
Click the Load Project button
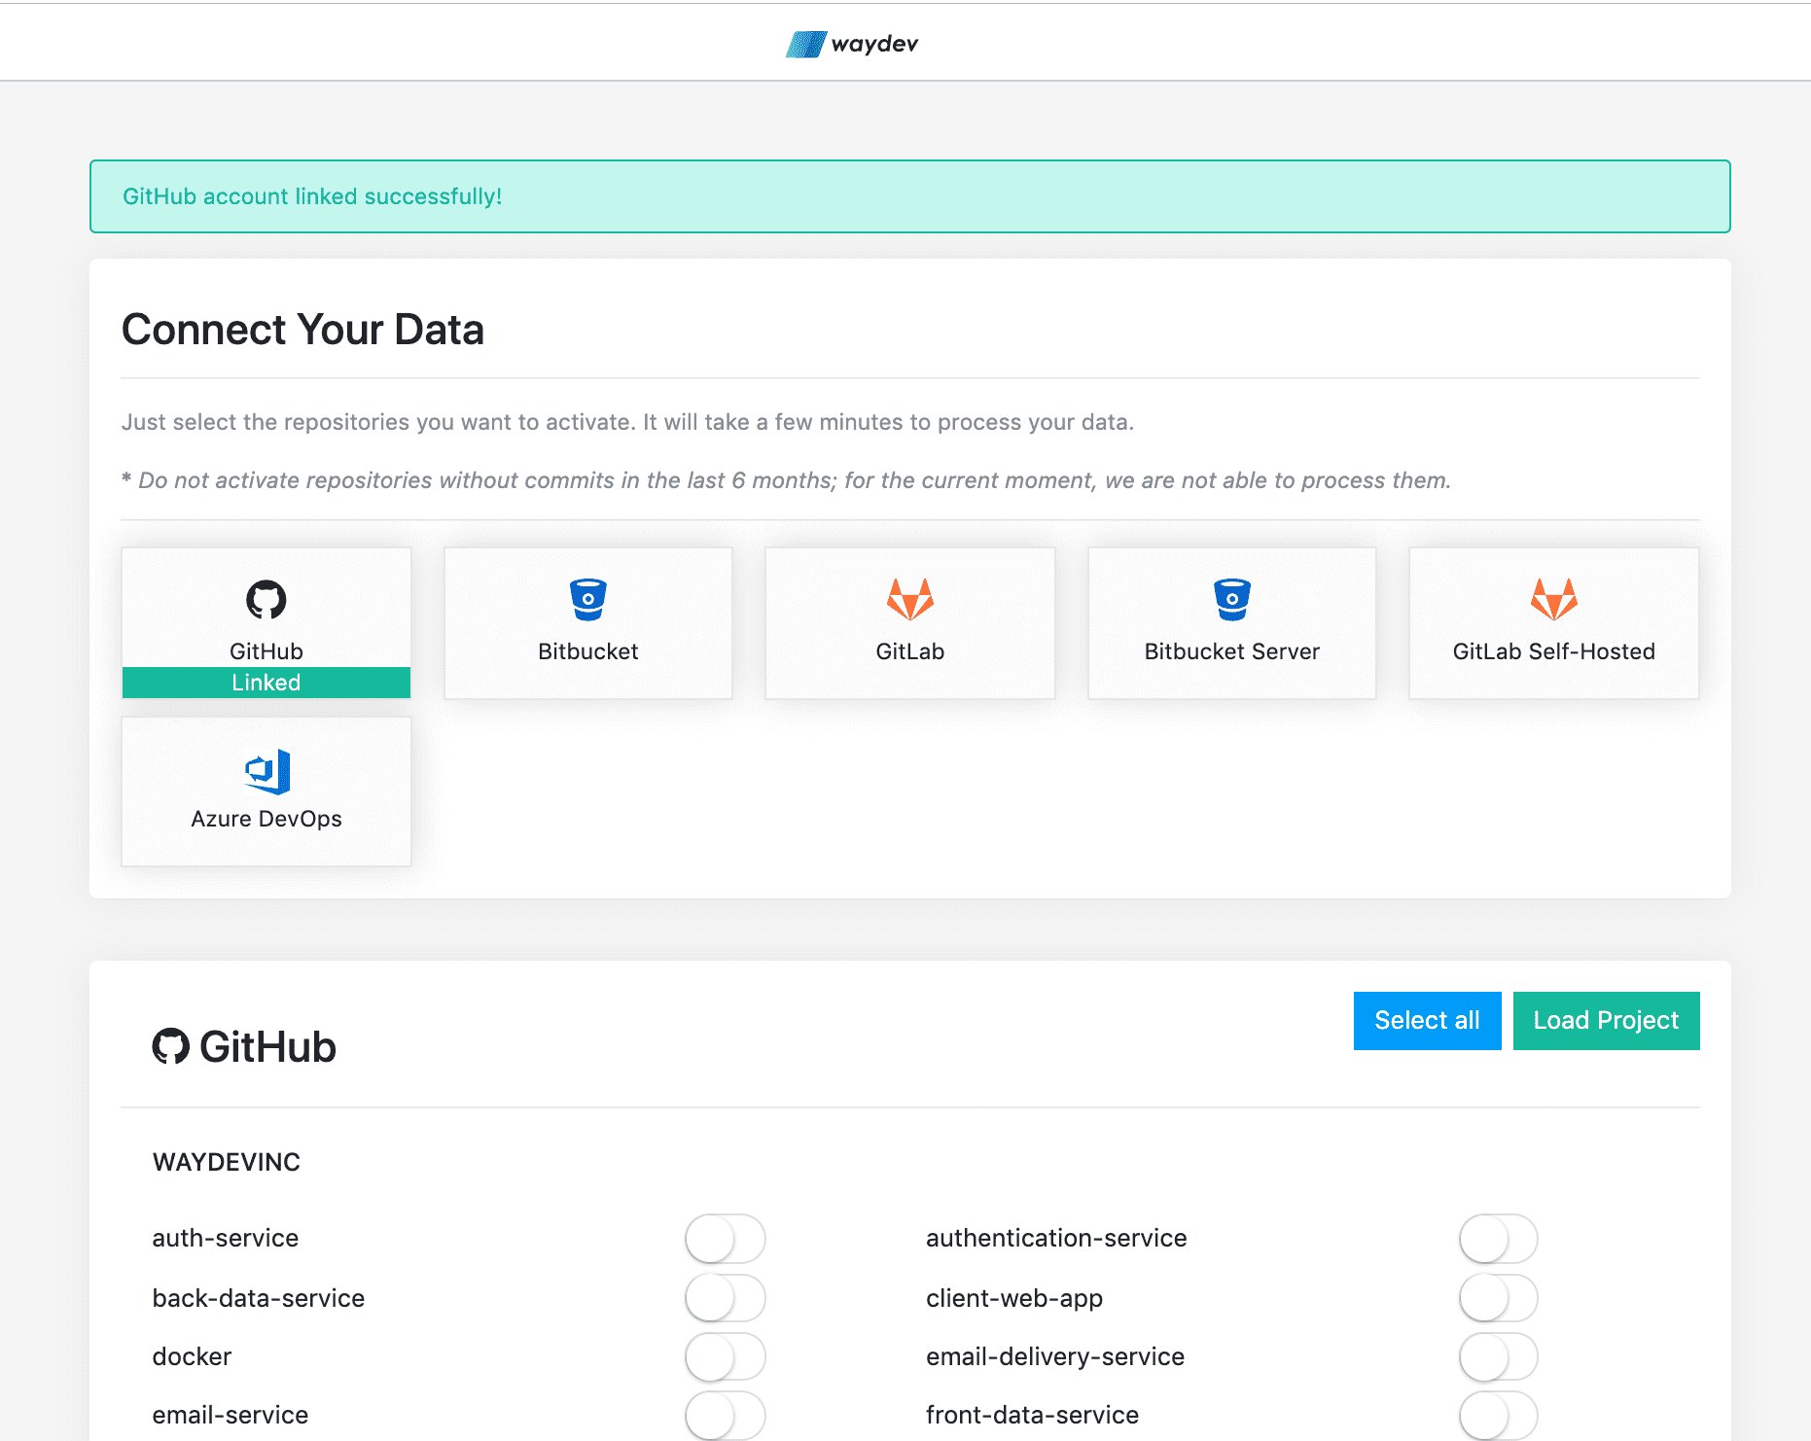[x=1606, y=1021]
